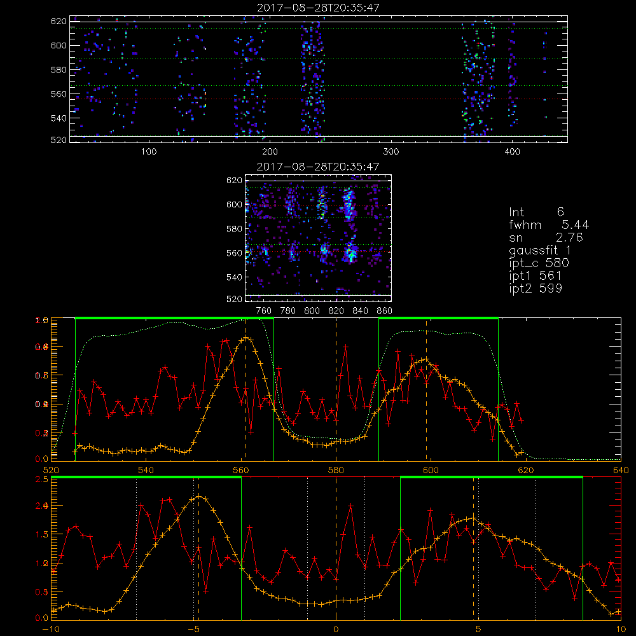Select the 'fwhm 5.44' readout line
The height and width of the screenshot is (636, 636).
pos(549,225)
